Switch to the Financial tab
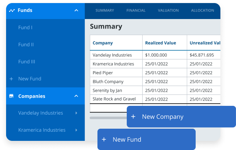 (x=136, y=10)
